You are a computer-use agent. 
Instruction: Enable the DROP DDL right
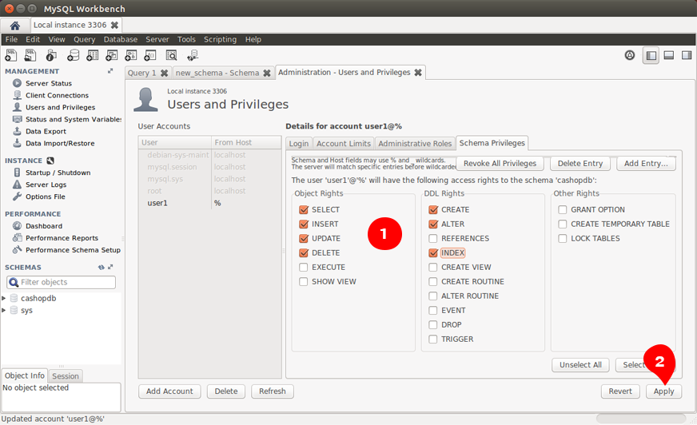point(433,324)
